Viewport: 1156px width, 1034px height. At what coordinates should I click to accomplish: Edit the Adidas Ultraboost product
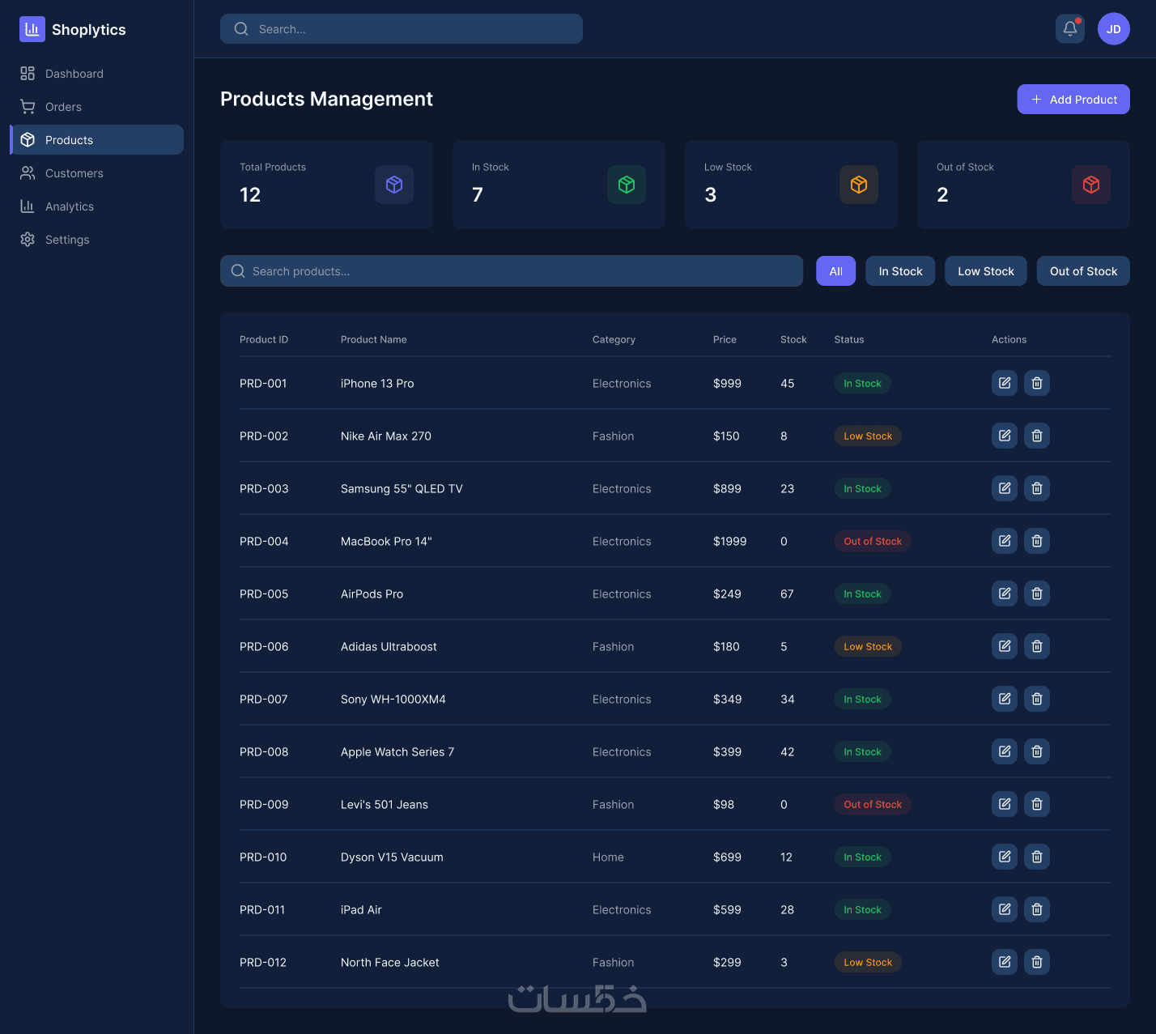point(1005,646)
